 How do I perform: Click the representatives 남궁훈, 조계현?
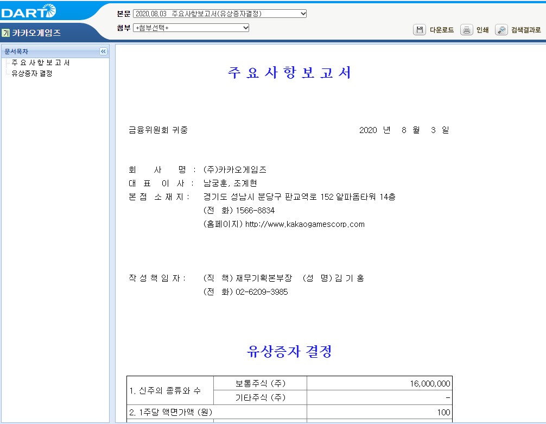230,183
